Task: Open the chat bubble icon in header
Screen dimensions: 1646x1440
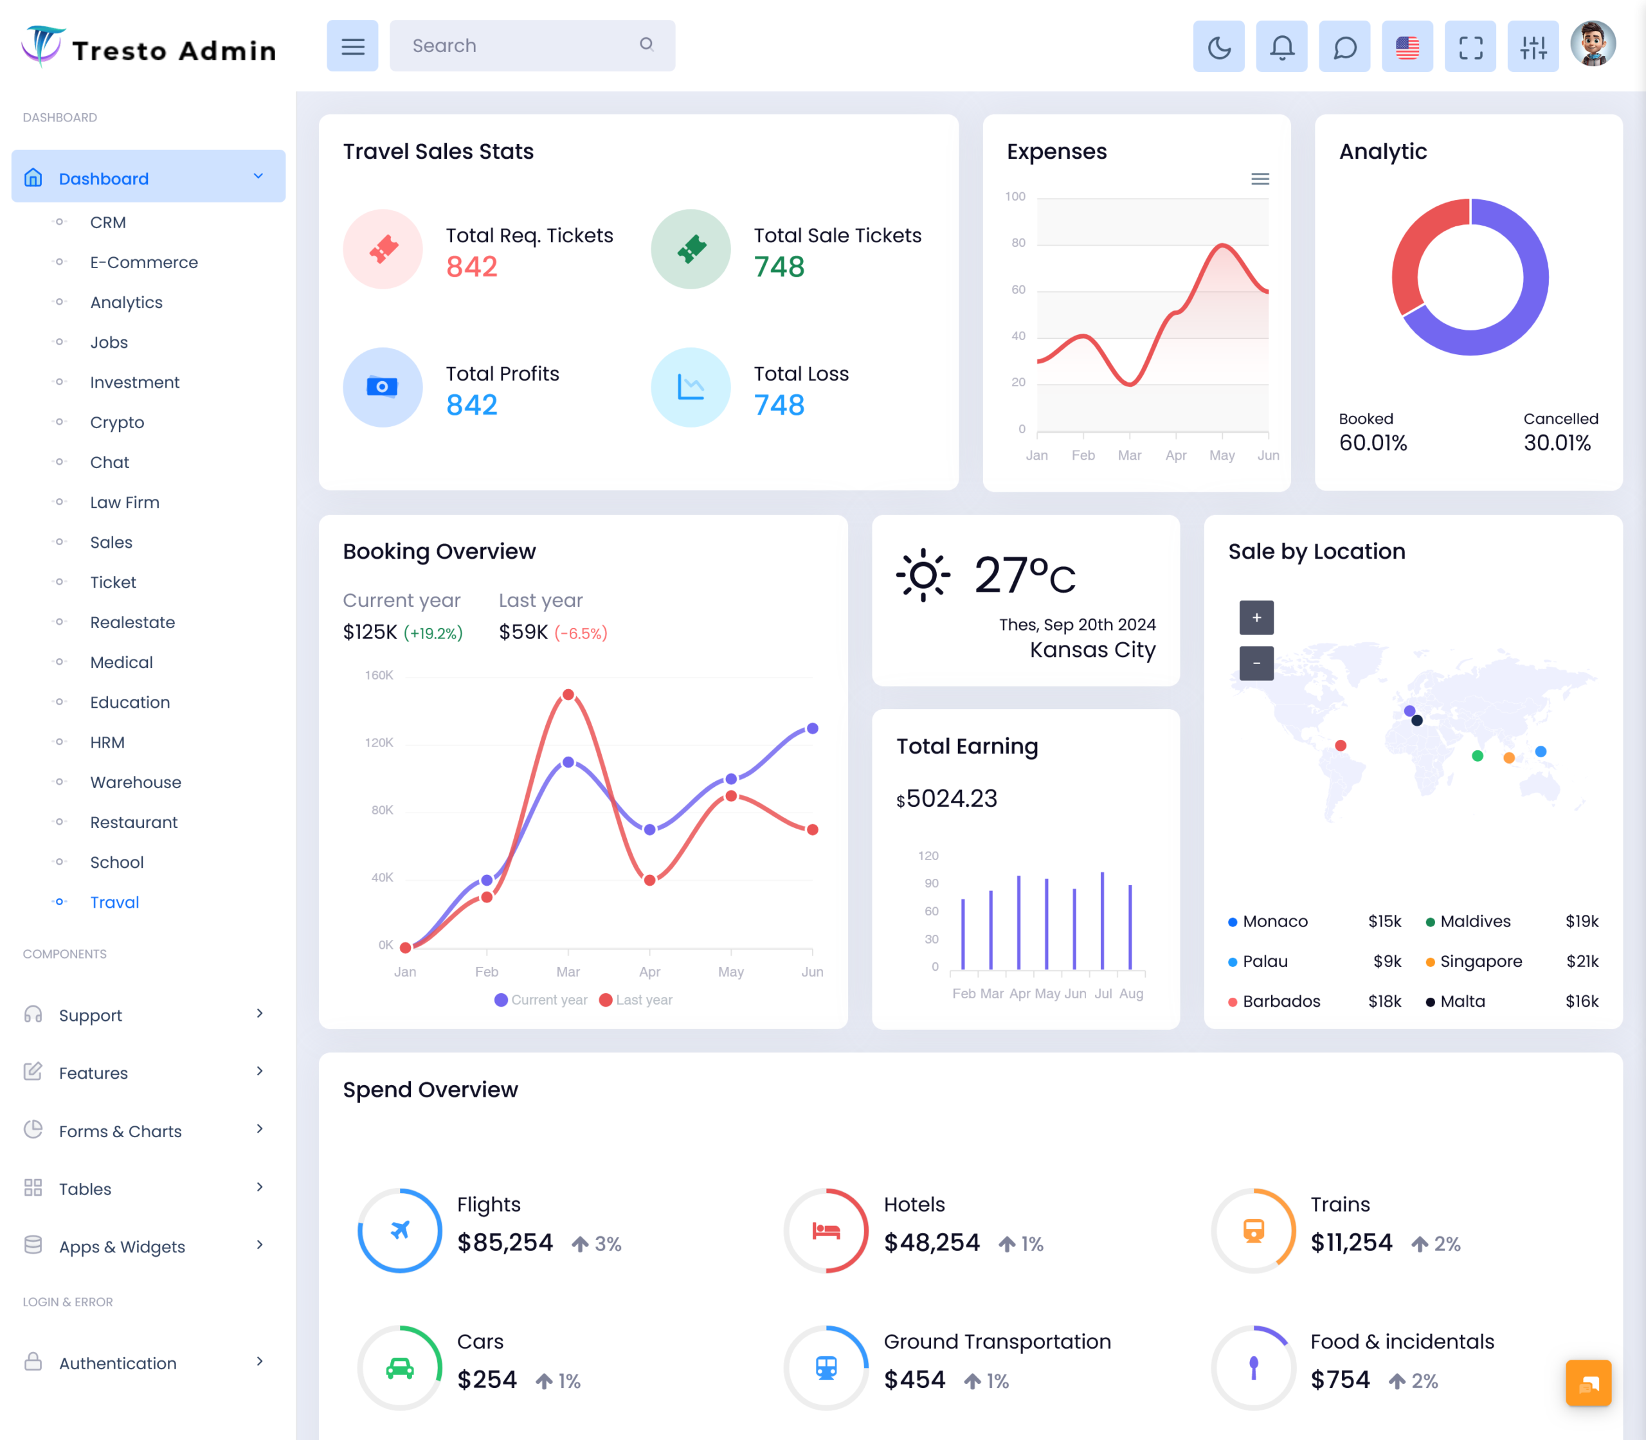Action: point(1344,46)
